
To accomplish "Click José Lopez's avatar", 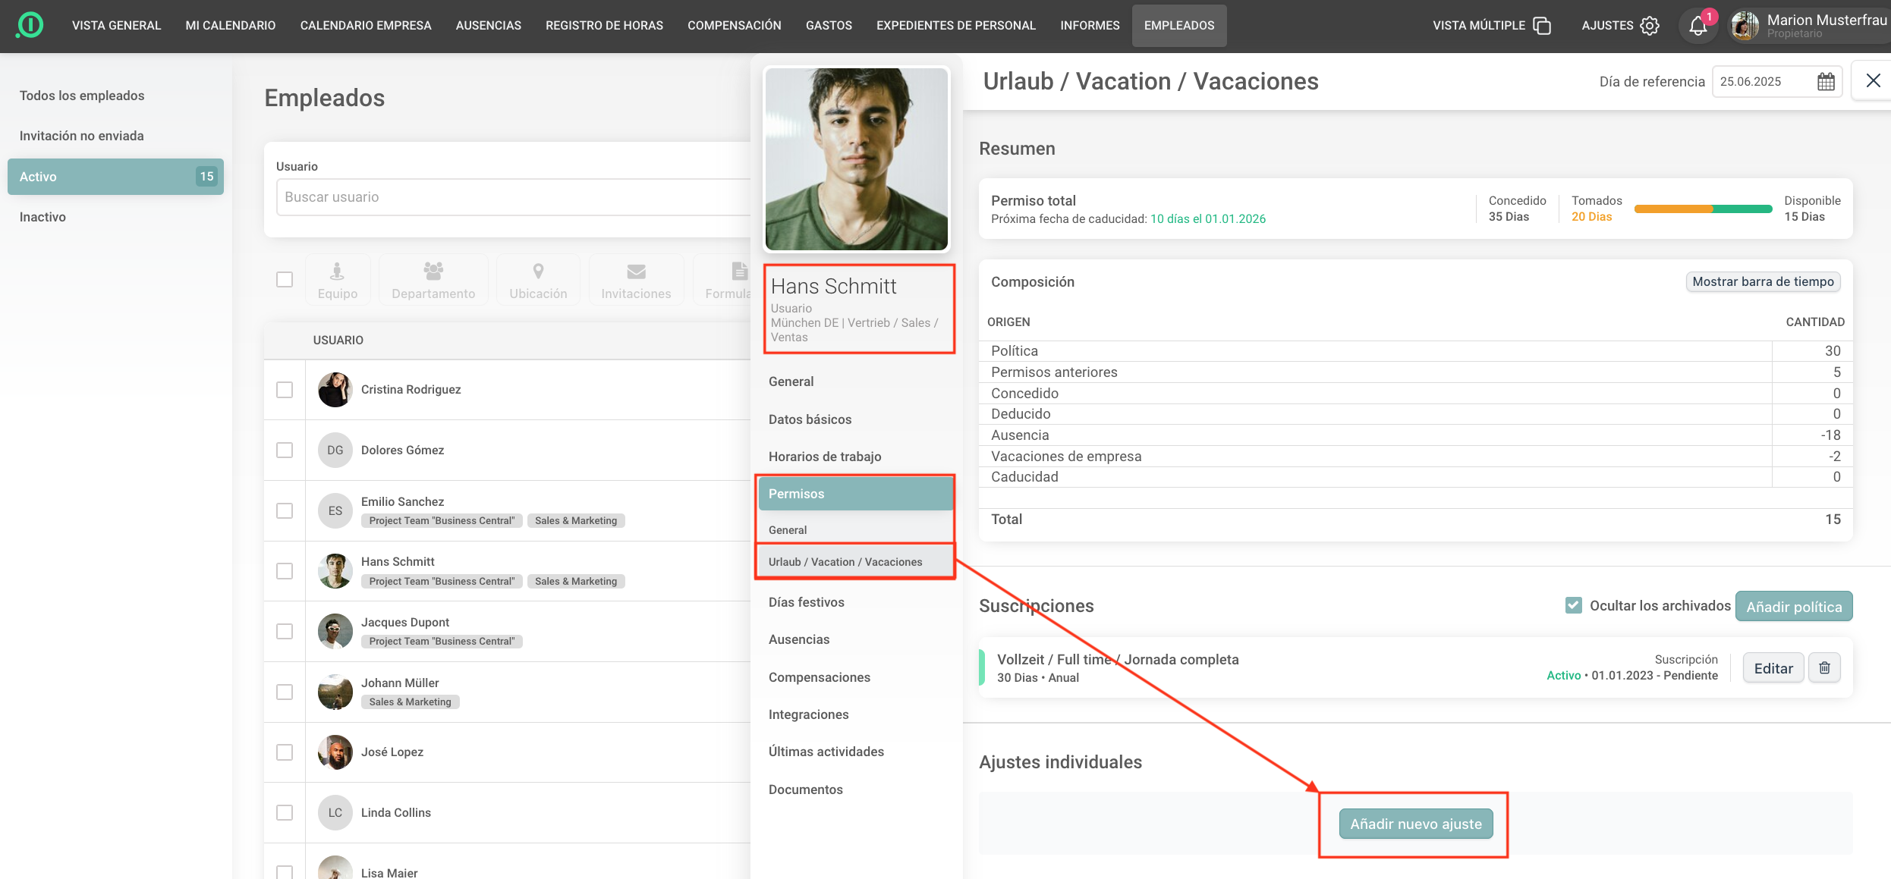I will coord(335,752).
